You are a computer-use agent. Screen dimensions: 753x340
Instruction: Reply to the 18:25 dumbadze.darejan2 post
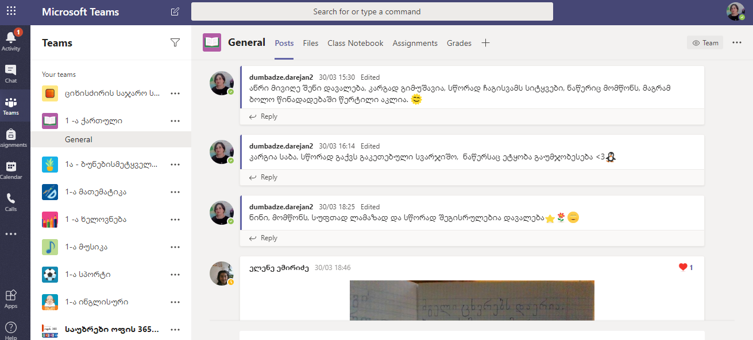coord(263,238)
